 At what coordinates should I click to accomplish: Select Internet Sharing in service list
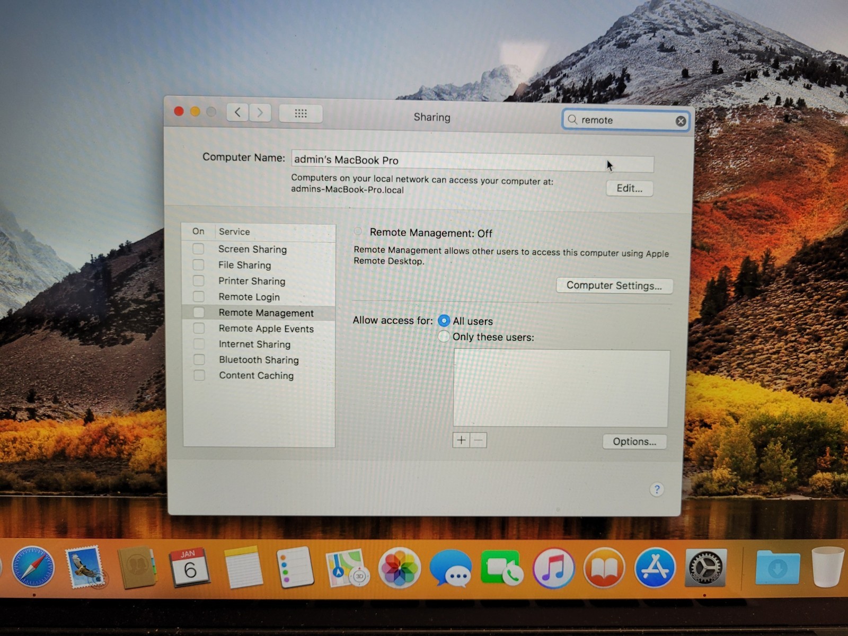click(259, 344)
